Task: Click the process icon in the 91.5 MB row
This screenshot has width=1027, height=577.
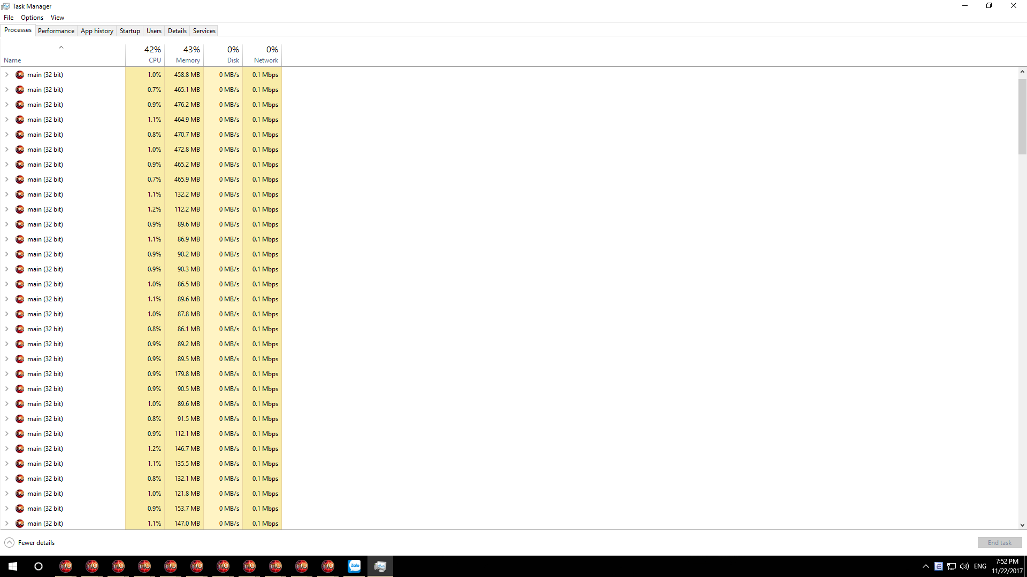Action: 20,419
